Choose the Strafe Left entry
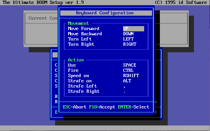 click(x=82, y=86)
